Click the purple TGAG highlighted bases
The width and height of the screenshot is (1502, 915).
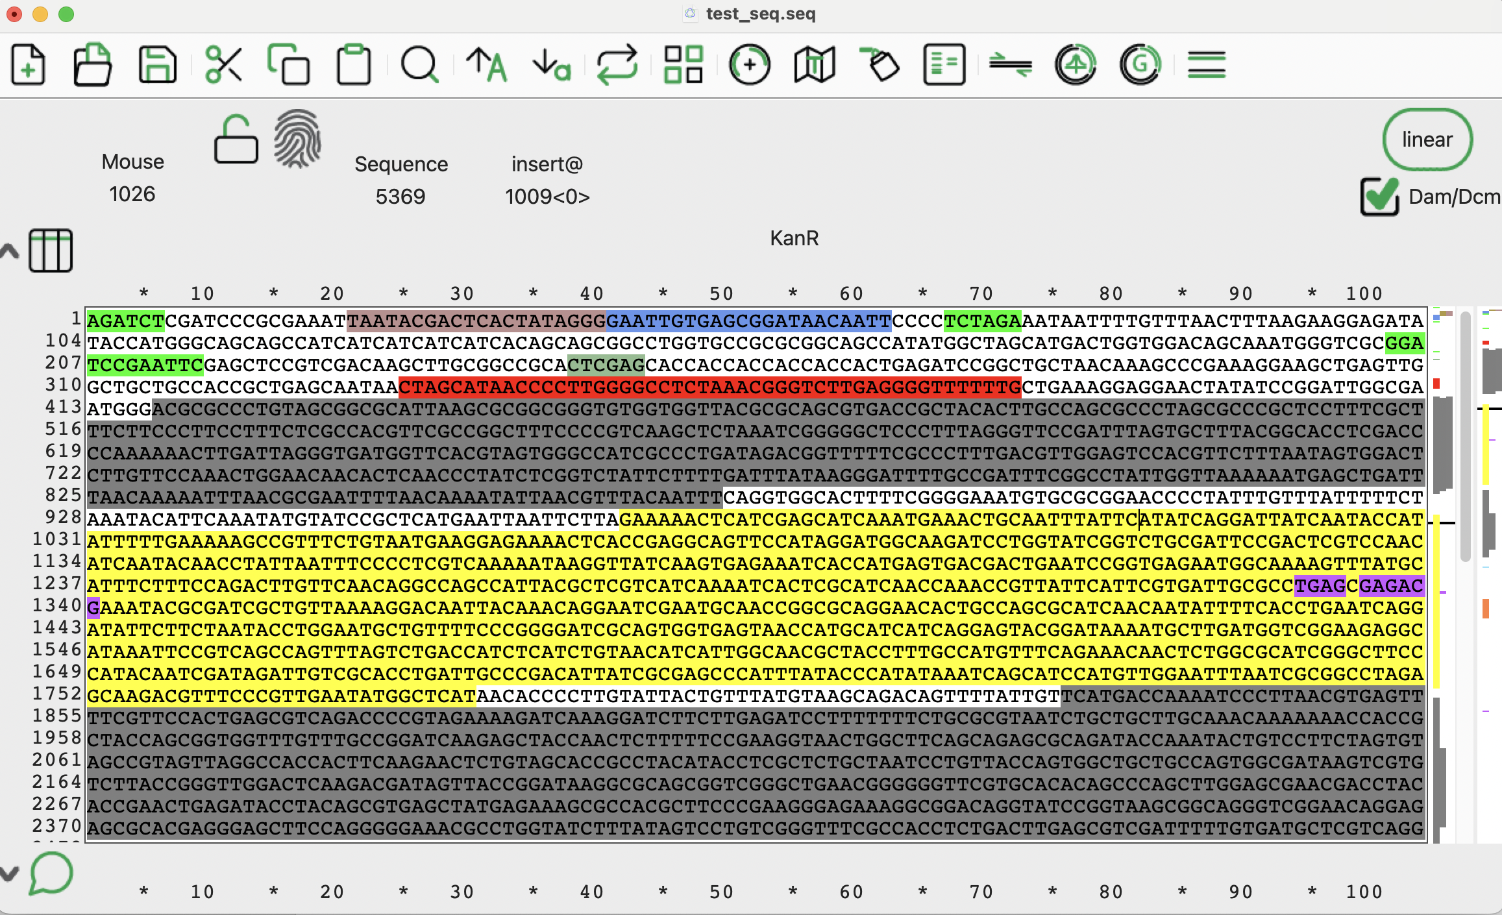[x=1320, y=586]
